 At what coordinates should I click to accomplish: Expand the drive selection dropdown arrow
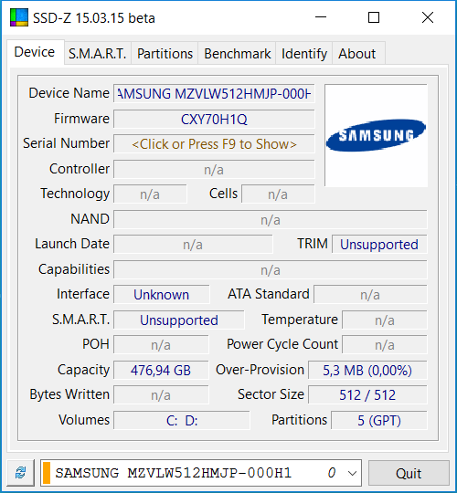coord(352,473)
